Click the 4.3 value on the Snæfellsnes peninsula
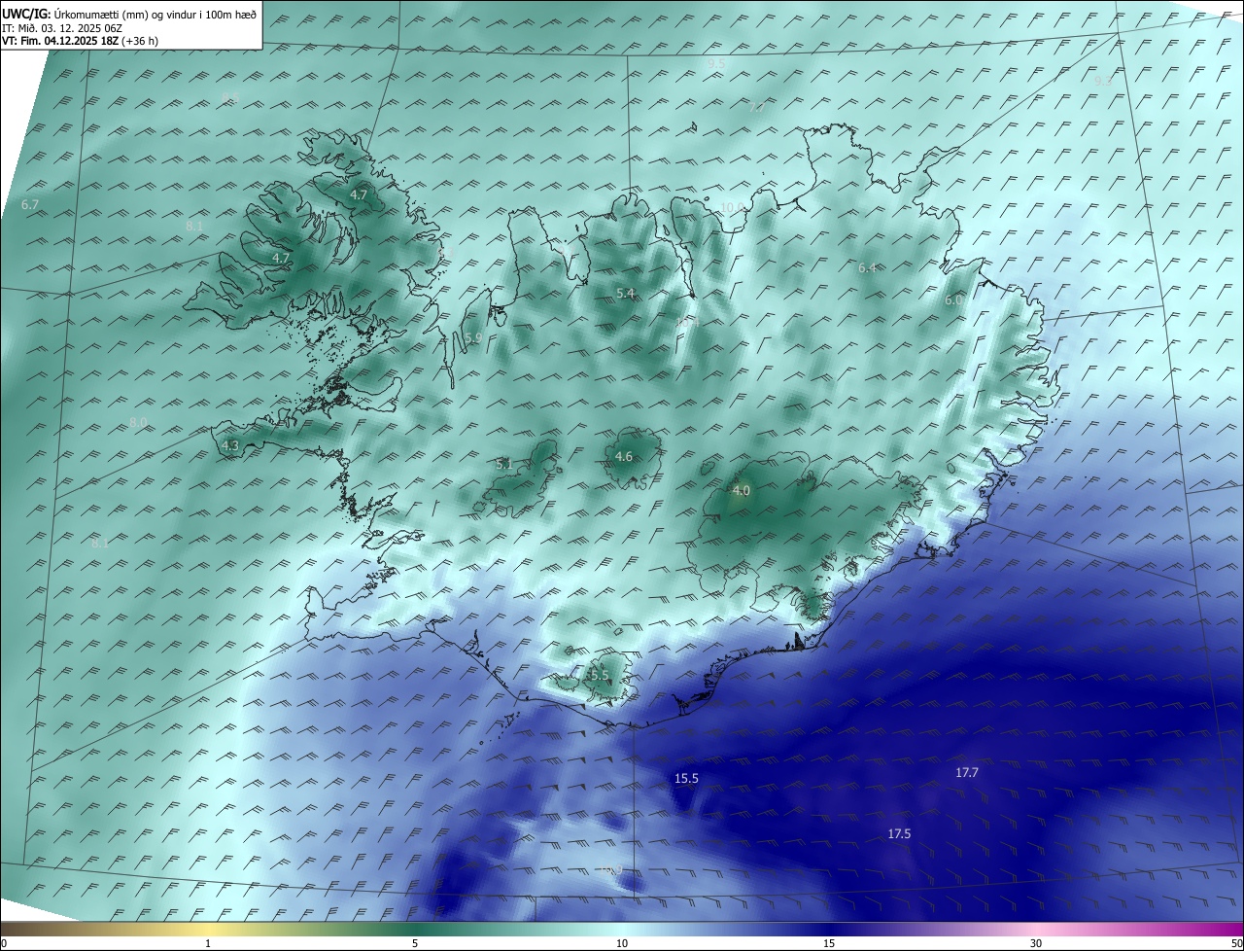This screenshot has height=951, width=1244. tap(229, 445)
